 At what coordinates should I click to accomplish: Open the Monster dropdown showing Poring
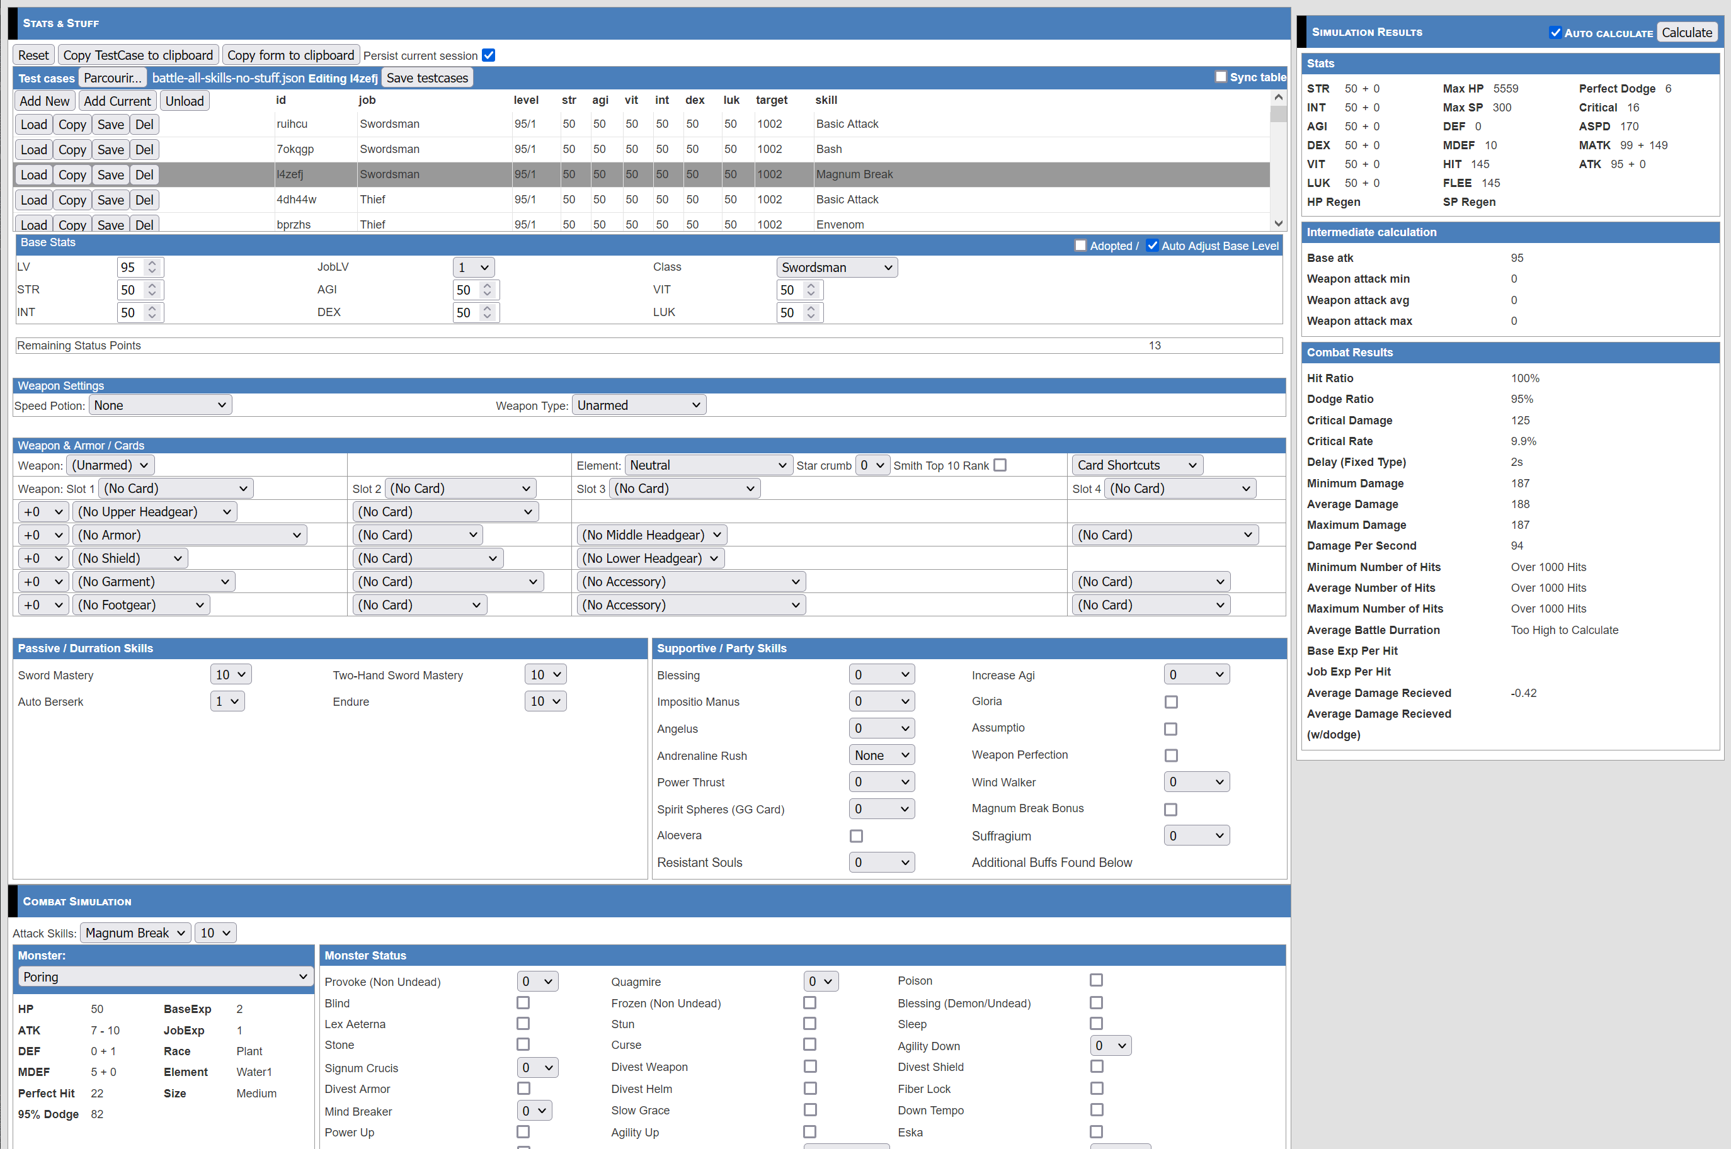click(164, 976)
